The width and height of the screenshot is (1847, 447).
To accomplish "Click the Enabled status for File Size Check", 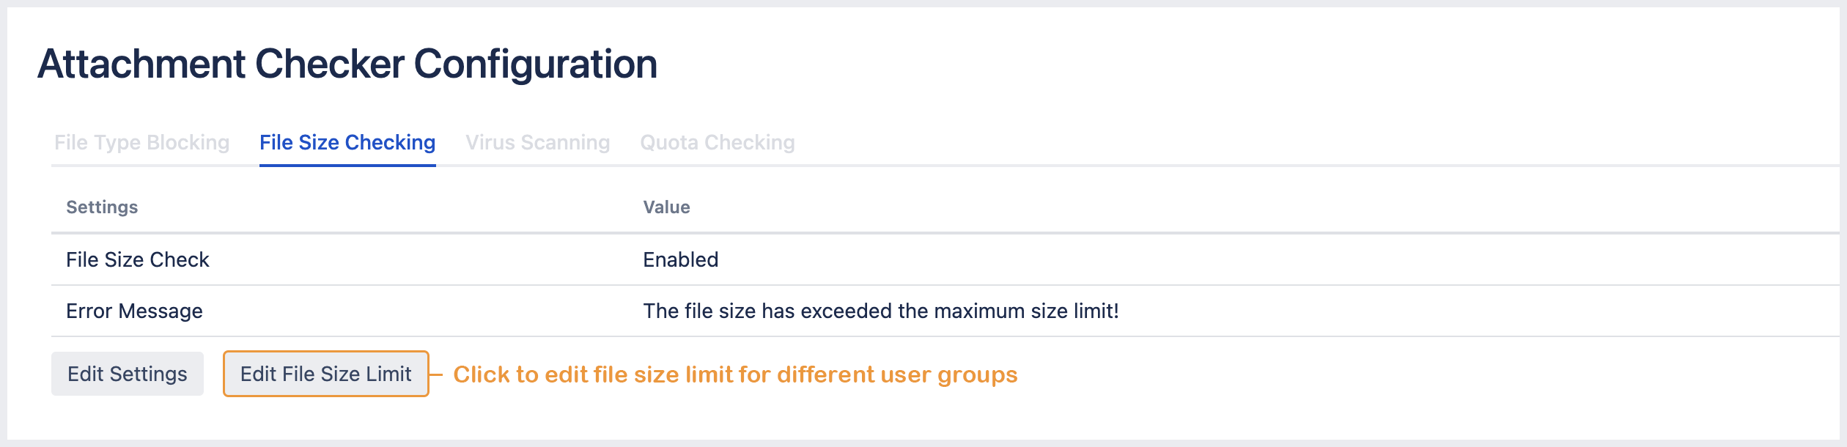I will click(x=680, y=259).
